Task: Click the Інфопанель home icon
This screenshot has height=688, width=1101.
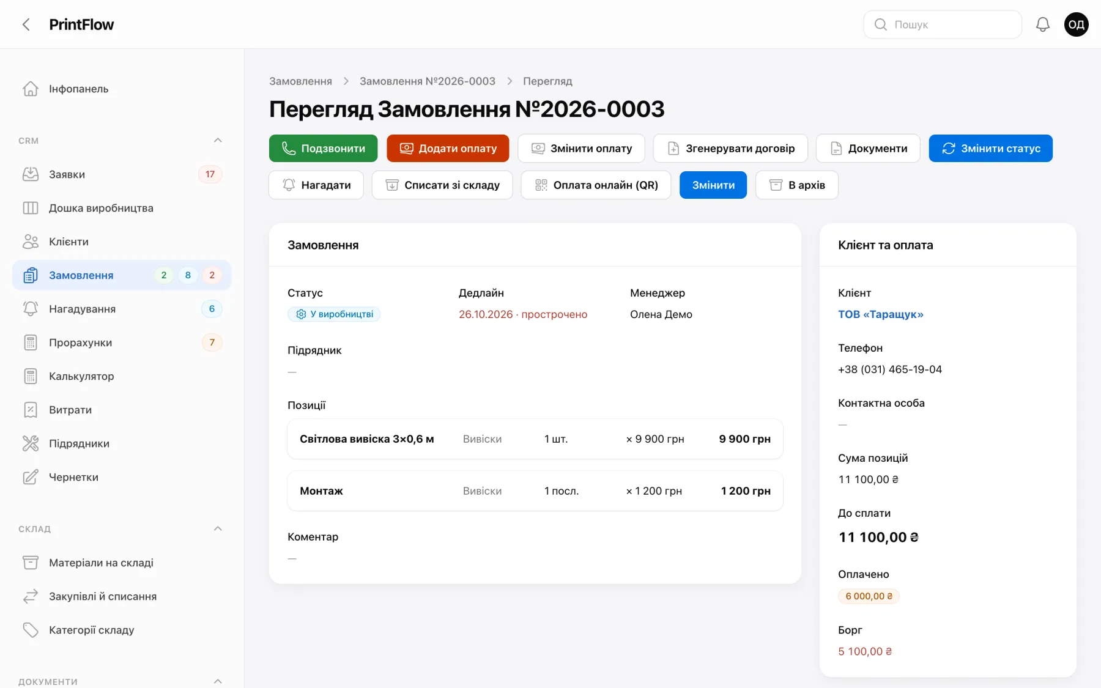Action: (31, 89)
